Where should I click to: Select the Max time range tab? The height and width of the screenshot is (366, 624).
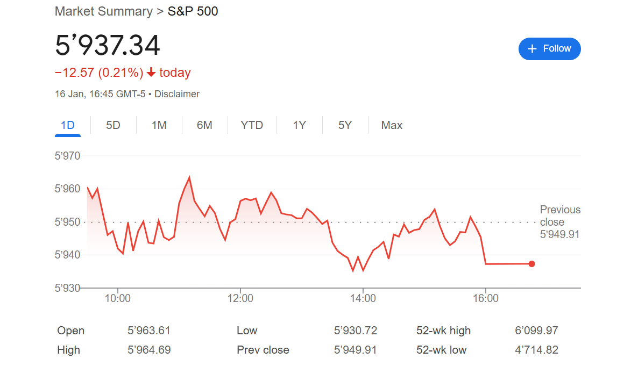(x=392, y=125)
